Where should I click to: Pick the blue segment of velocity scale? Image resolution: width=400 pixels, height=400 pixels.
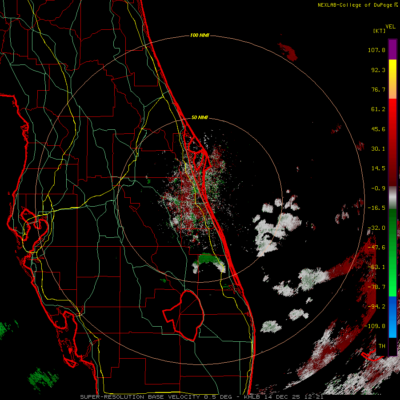[x=392, y=317]
